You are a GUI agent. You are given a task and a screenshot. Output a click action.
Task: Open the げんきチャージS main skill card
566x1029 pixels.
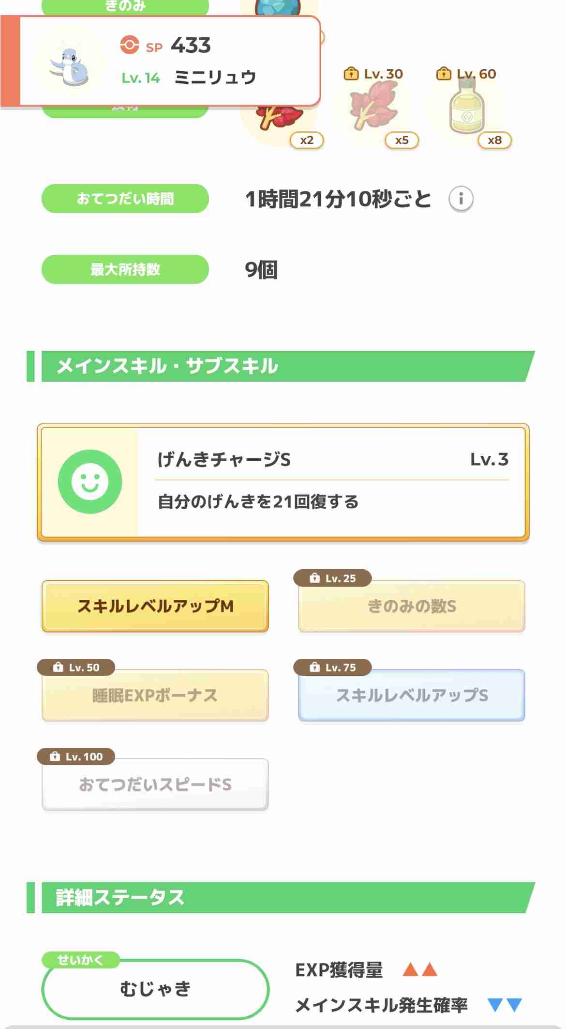point(283,482)
